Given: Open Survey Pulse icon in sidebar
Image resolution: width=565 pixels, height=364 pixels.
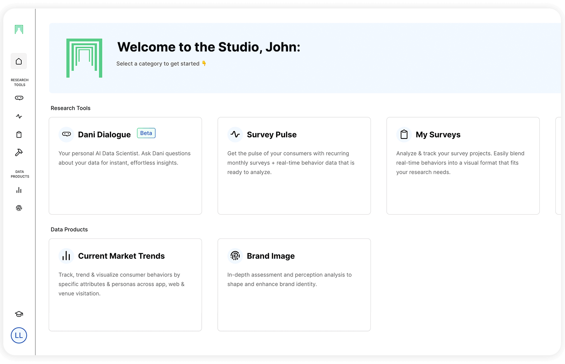Looking at the screenshot, I should tap(19, 116).
